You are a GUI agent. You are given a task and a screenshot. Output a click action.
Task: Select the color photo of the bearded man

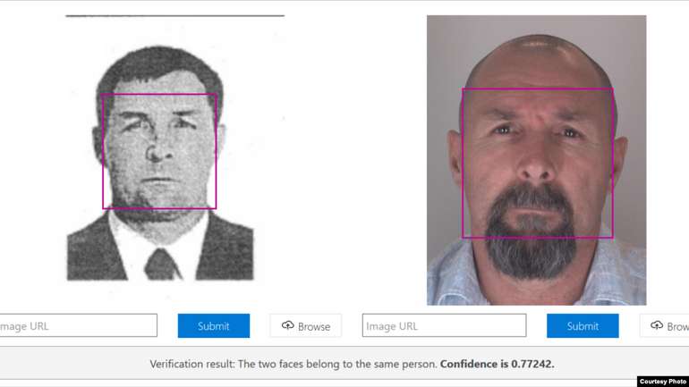tap(536, 161)
